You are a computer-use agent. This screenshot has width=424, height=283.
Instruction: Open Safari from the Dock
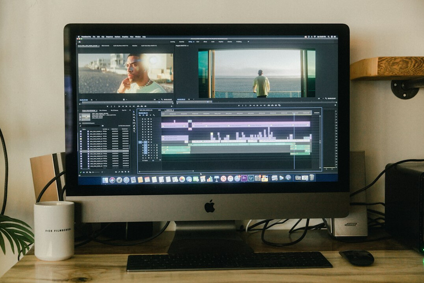126,180
